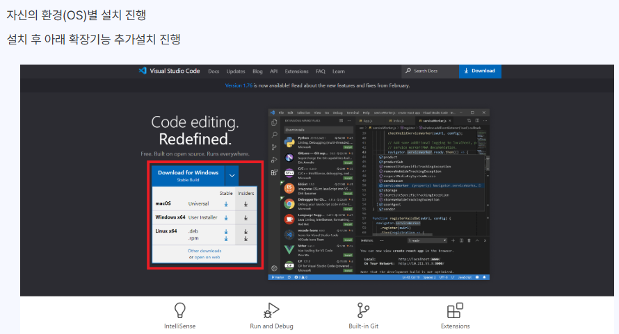Screen dimensions: 619x334
Task: Select the ESLint extension entry
Action: (318, 188)
